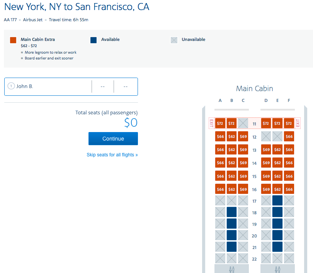This screenshot has height=273, width=313.
Task: Select available blue seat 20E
Action: 277,235
